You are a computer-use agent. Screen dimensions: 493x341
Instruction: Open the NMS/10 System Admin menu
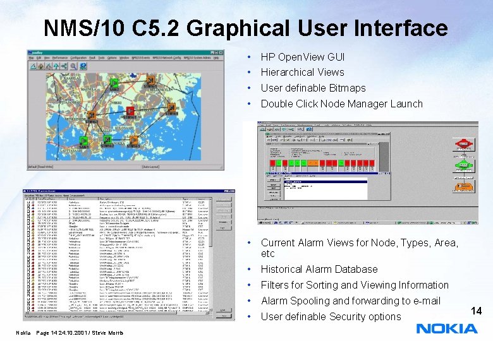pyautogui.click(x=197, y=58)
